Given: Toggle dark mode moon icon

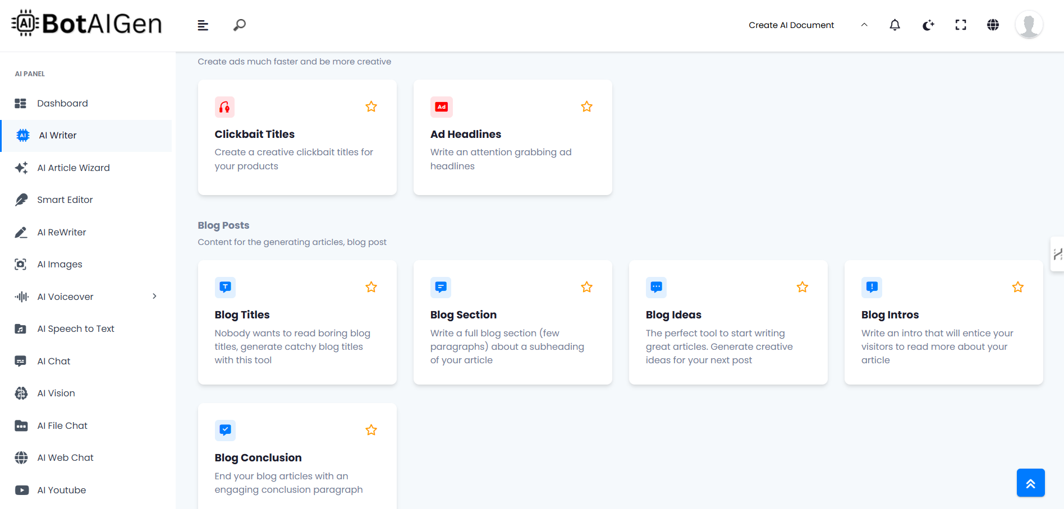Looking at the screenshot, I should point(928,25).
